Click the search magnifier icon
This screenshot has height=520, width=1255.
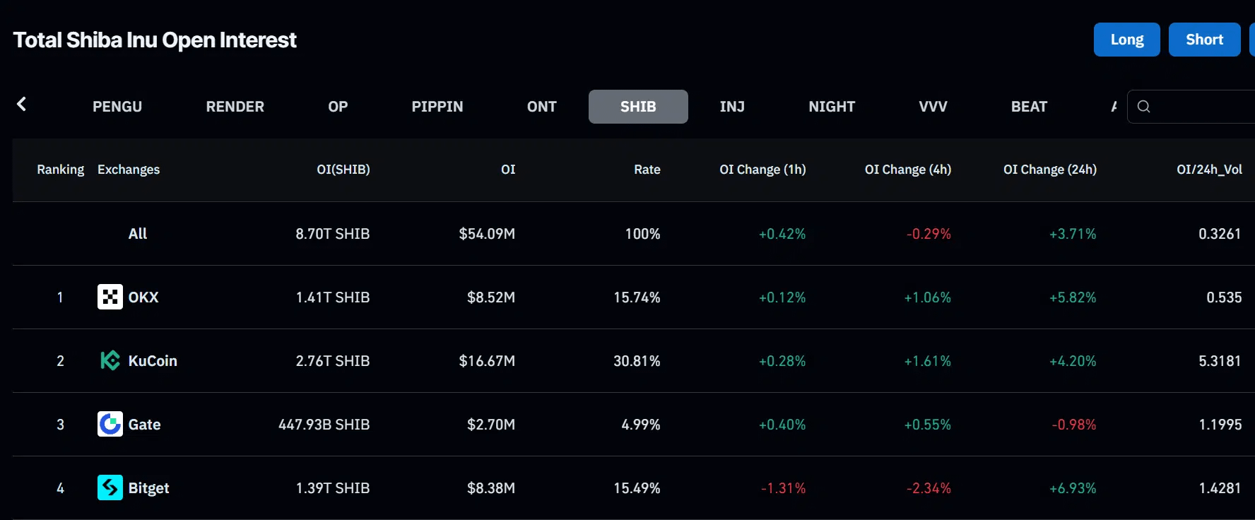[x=1143, y=107]
